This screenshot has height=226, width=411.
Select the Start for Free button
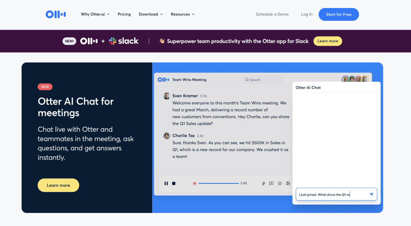[339, 14]
